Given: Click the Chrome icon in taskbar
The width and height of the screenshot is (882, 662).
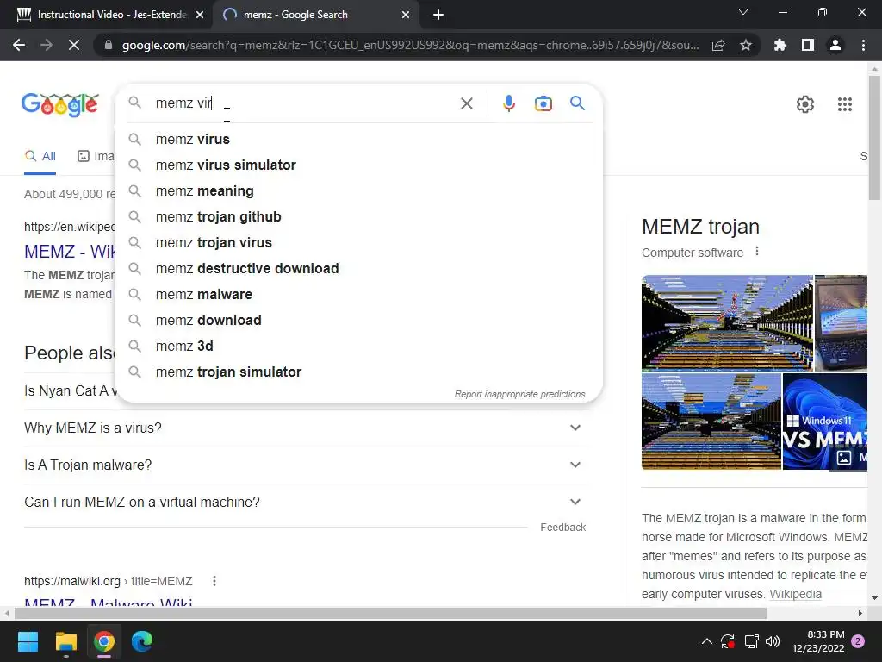Looking at the screenshot, I should 104,641.
